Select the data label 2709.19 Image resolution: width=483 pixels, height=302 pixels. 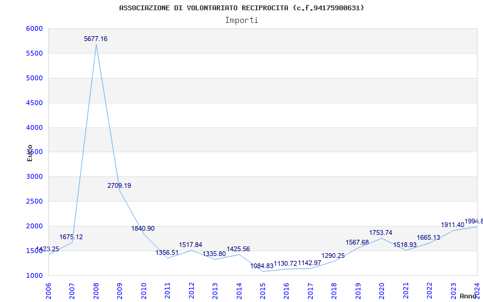119,185
